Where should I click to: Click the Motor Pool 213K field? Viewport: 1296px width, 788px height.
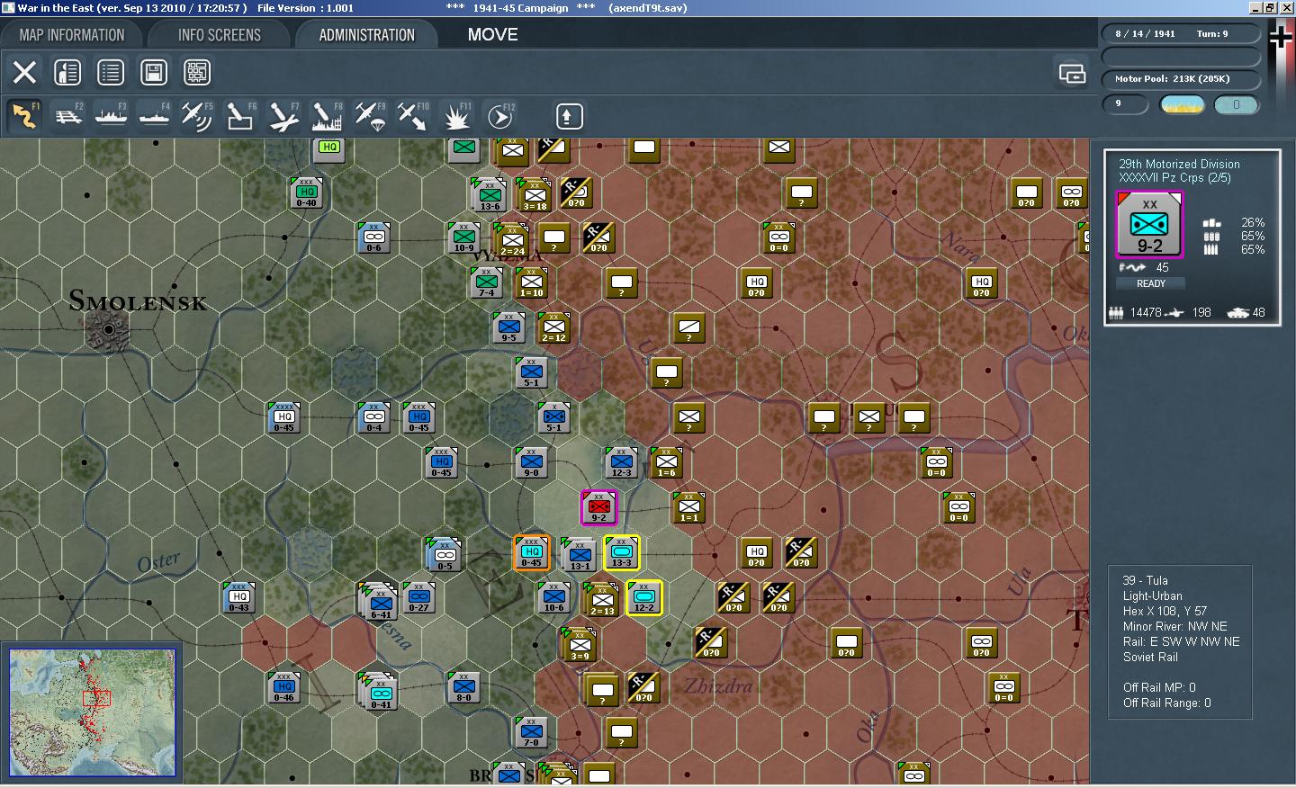pyautogui.click(x=1181, y=79)
